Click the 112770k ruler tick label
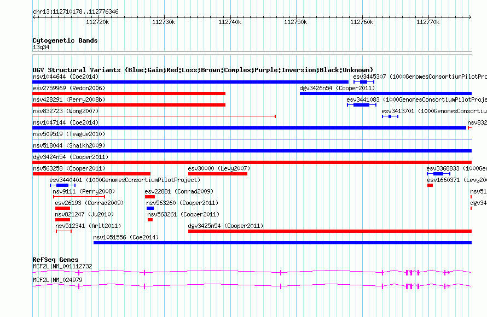 pyautogui.click(x=428, y=22)
